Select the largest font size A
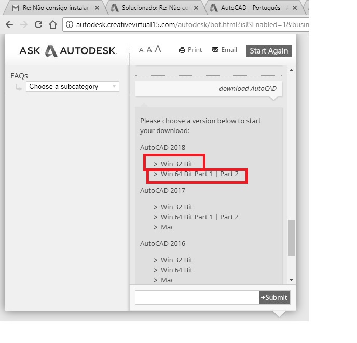The height and width of the screenshot is (343, 357). click(158, 49)
